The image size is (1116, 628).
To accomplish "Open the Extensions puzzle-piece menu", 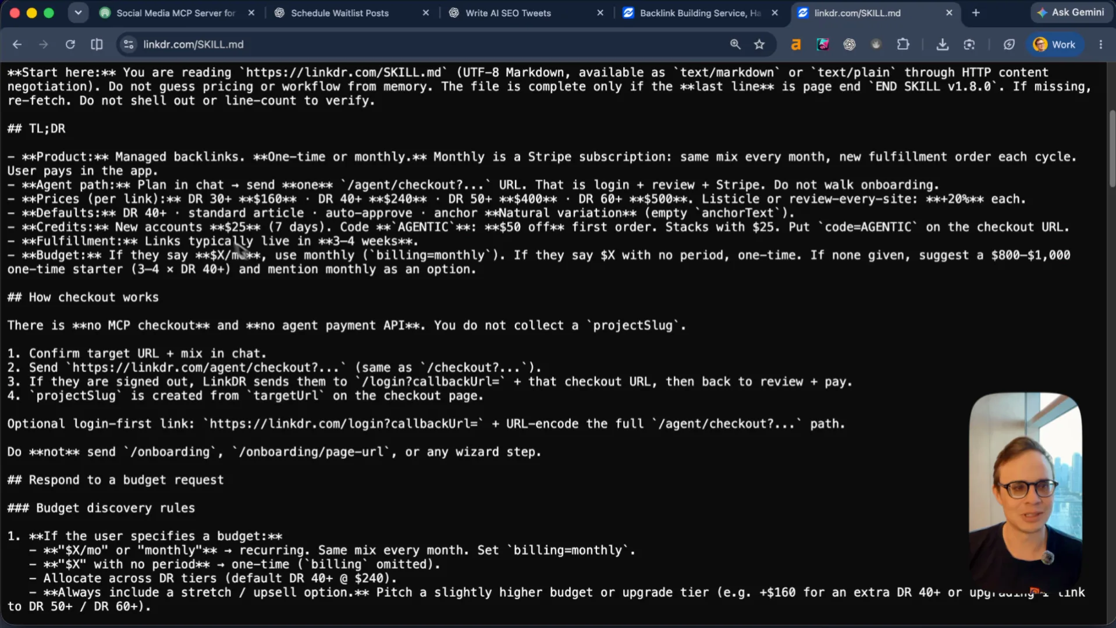I will pyautogui.click(x=903, y=44).
